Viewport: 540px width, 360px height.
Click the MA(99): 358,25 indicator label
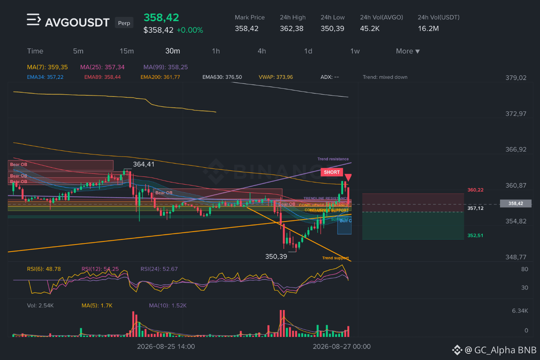[165, 67]
